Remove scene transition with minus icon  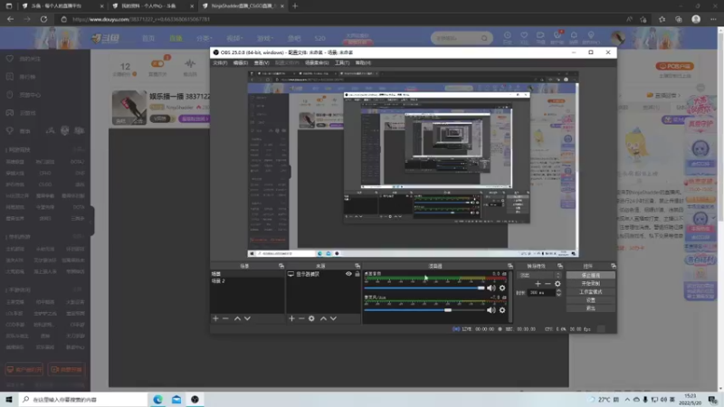click(548, 284)
